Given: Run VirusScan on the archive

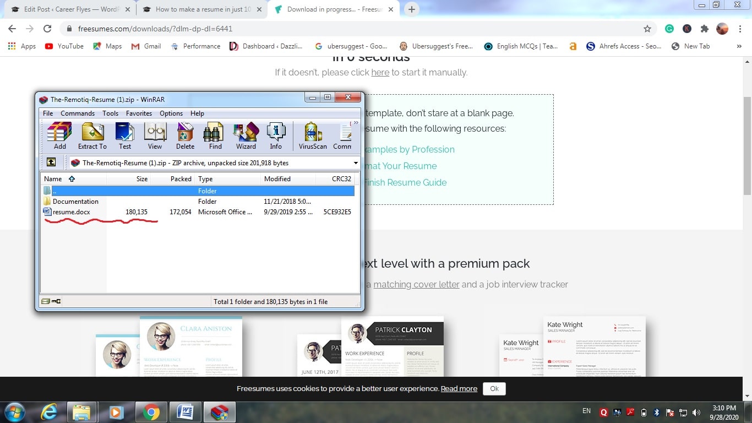Looking at the screenshot, I should (x=313, y=135).
